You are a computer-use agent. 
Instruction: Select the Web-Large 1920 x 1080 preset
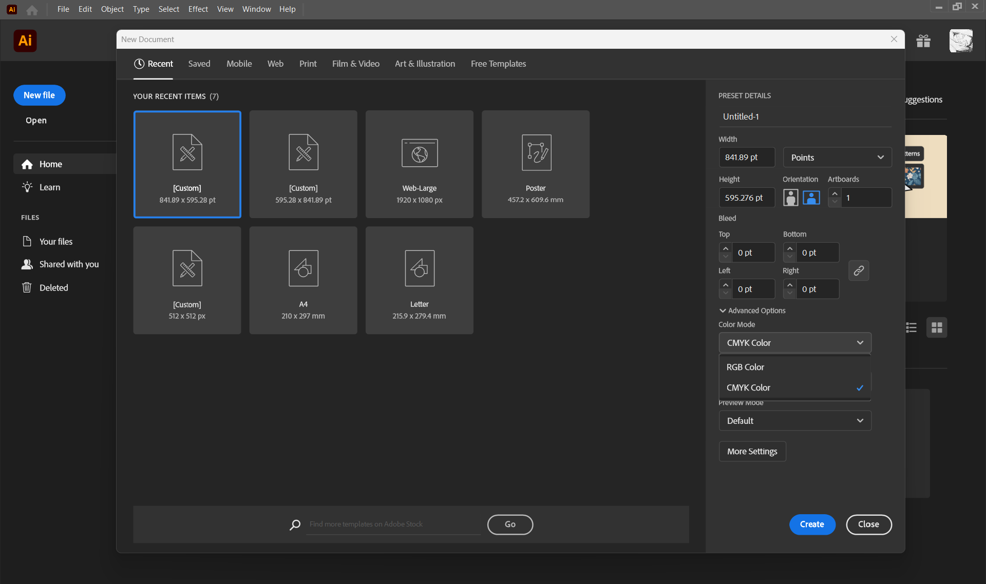[419, 164]
